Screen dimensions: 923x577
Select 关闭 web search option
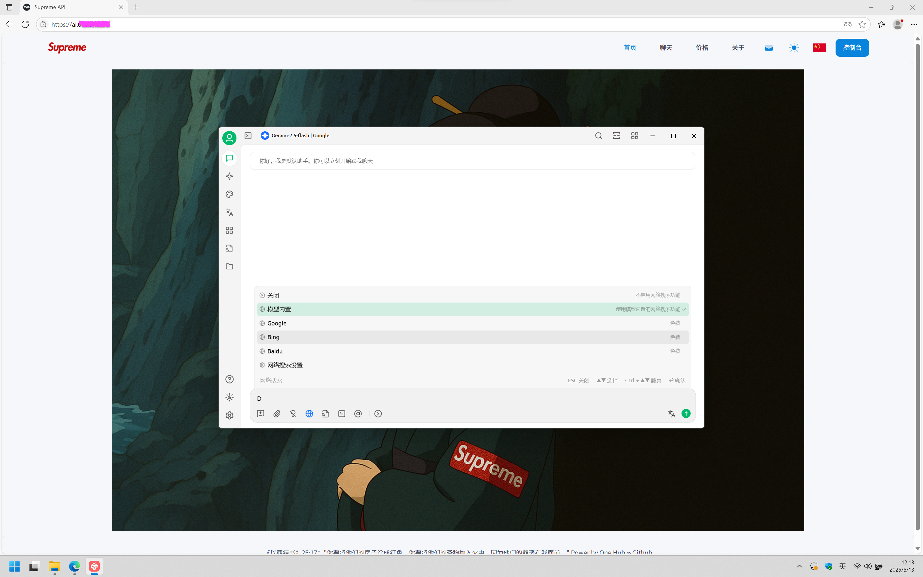click(x=473, y=295)
